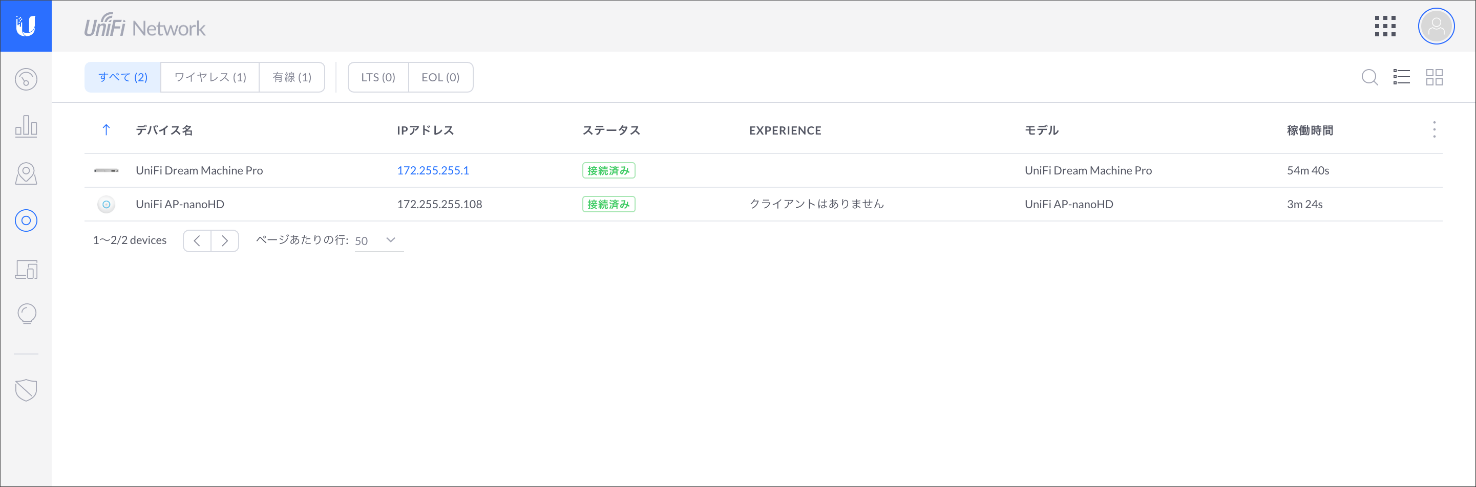This screenshot has height=487, width=1476.
Task: Click the Ubiquiti logo home icon
Action: click(x=26, y=26)
